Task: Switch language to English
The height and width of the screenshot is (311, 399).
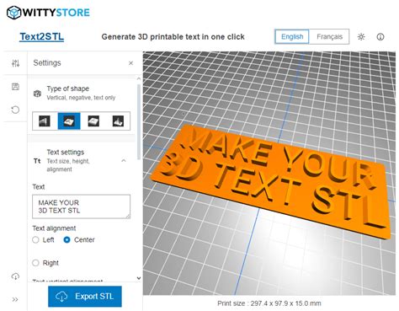Action: (292, 37)
